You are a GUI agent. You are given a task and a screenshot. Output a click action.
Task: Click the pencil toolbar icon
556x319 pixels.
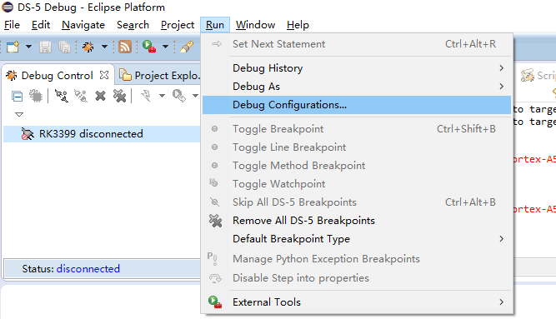[x=187, y=47]
